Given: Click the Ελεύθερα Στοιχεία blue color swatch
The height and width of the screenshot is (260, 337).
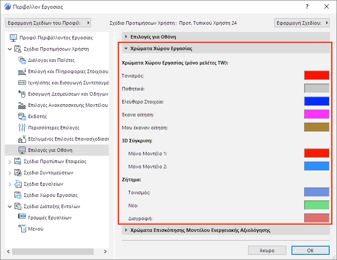Looking at the screenshot, I should [317, 102].
